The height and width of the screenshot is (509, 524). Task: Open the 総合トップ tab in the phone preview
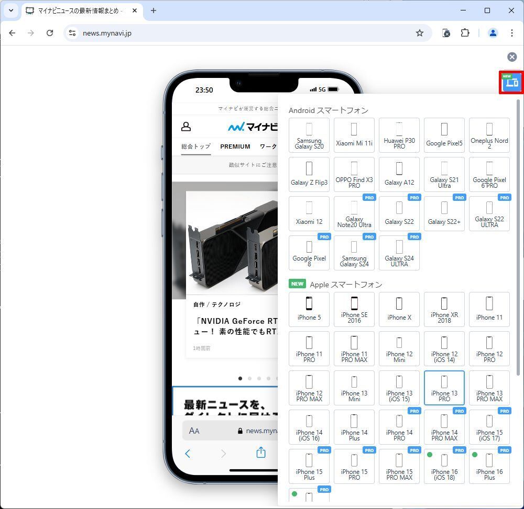coord(196,146)
